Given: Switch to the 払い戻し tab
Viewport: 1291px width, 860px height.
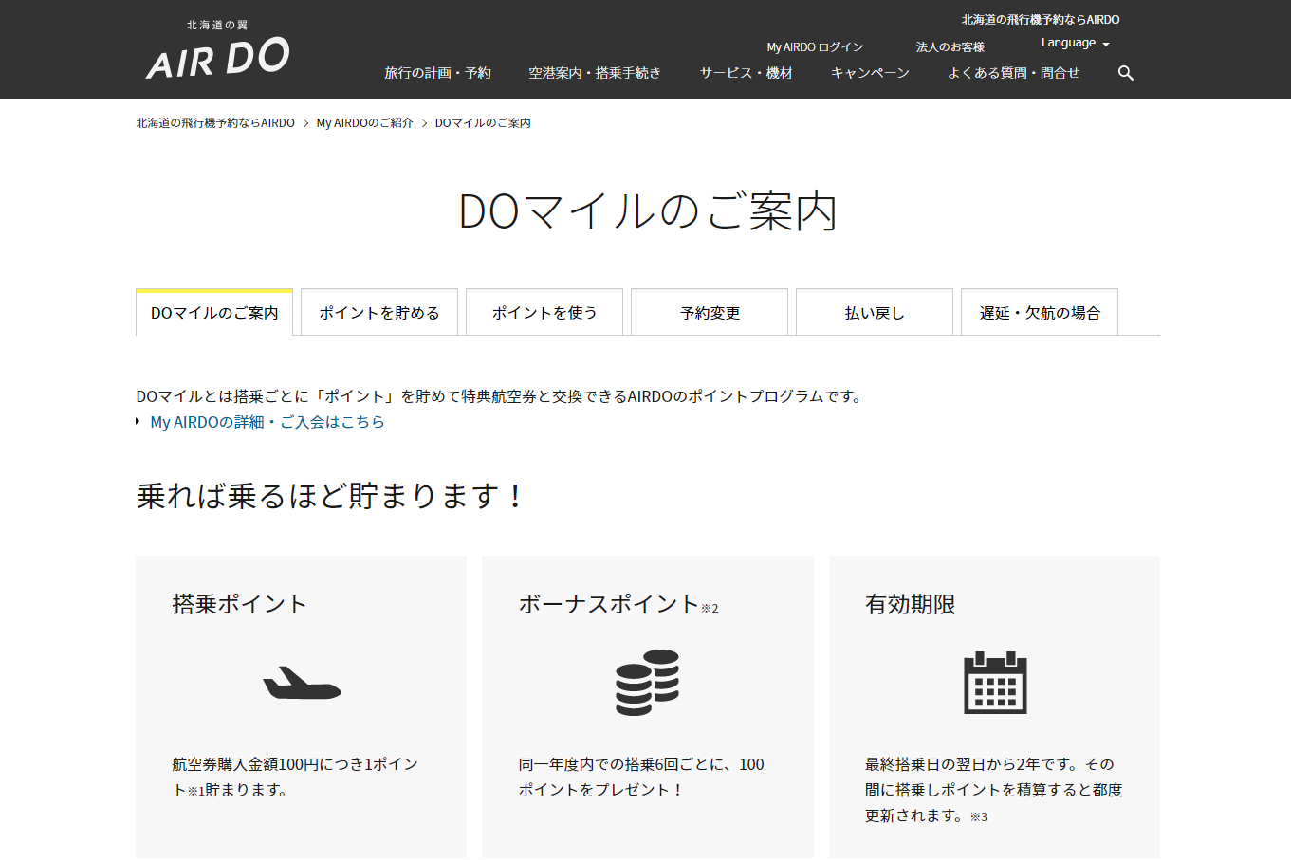Looking at the screenshot, I should tap(875, 312).
